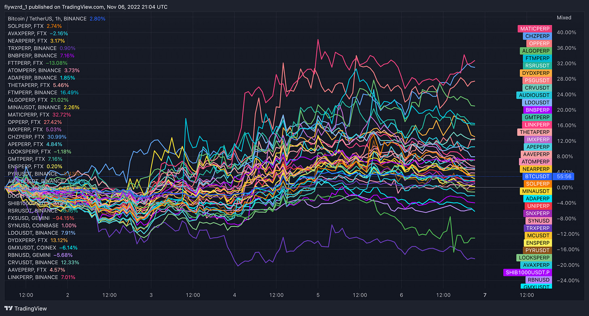
Task: Select the SOLPERP, FTX legend row
Action: [x=35, y=26]
